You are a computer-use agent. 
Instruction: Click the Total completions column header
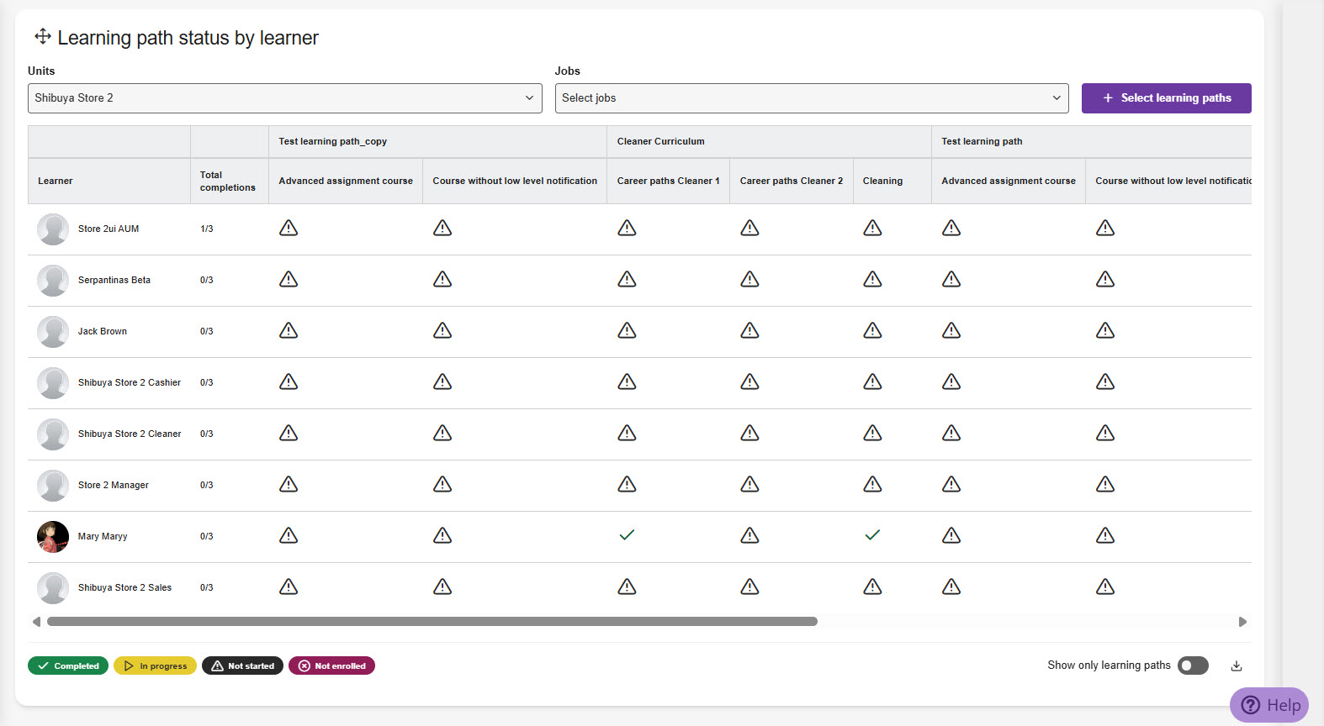[228, 181]
